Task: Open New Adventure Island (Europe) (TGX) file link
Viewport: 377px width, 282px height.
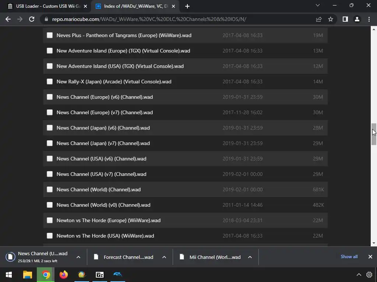Action: click(123, 51)
